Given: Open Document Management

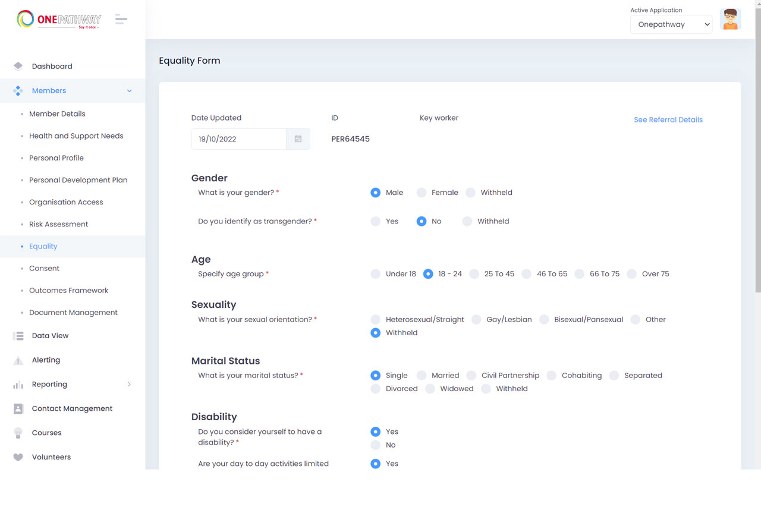Looking at the screenshot, I should pyautogui.click(x=73, y=313).
